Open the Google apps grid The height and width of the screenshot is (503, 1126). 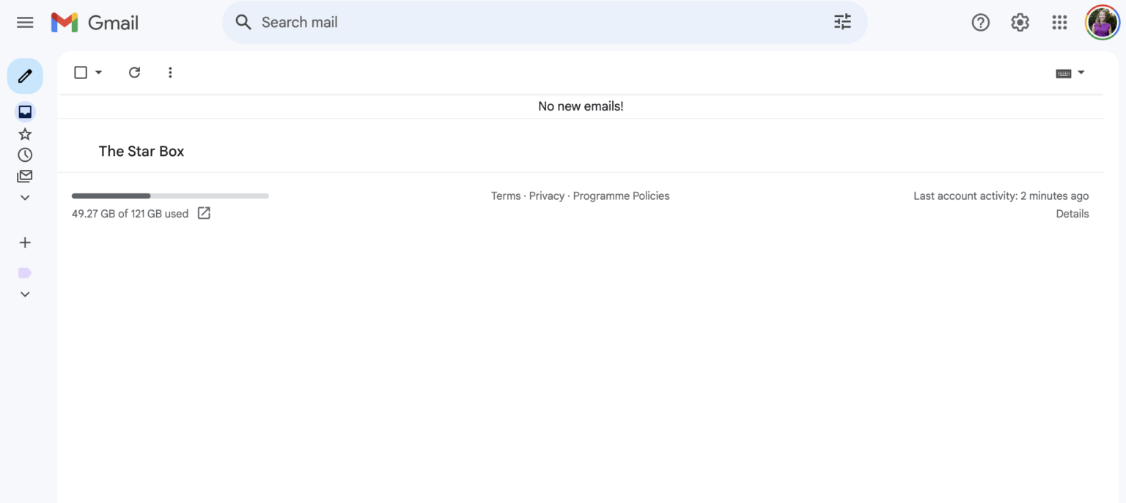click(1059, 23)
